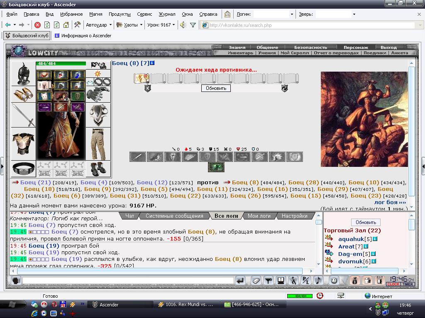Activate the sword strike combat skill
The width and height of the screenshot is (425, 318).
point(138,157)
